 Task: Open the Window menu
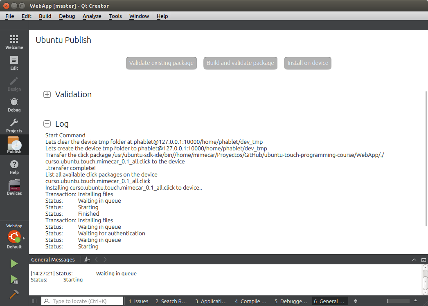click(x=139, y=16)
